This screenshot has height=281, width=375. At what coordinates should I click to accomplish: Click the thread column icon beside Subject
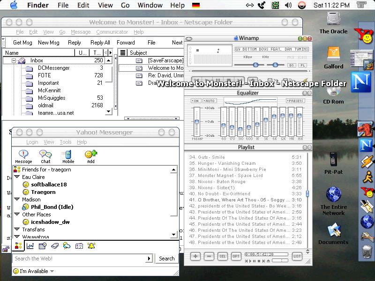pyautogui.click(x=123, y=52)
